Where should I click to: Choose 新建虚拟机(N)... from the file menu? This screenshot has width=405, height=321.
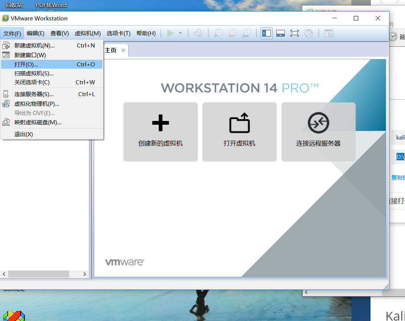[x=52, y=46]
